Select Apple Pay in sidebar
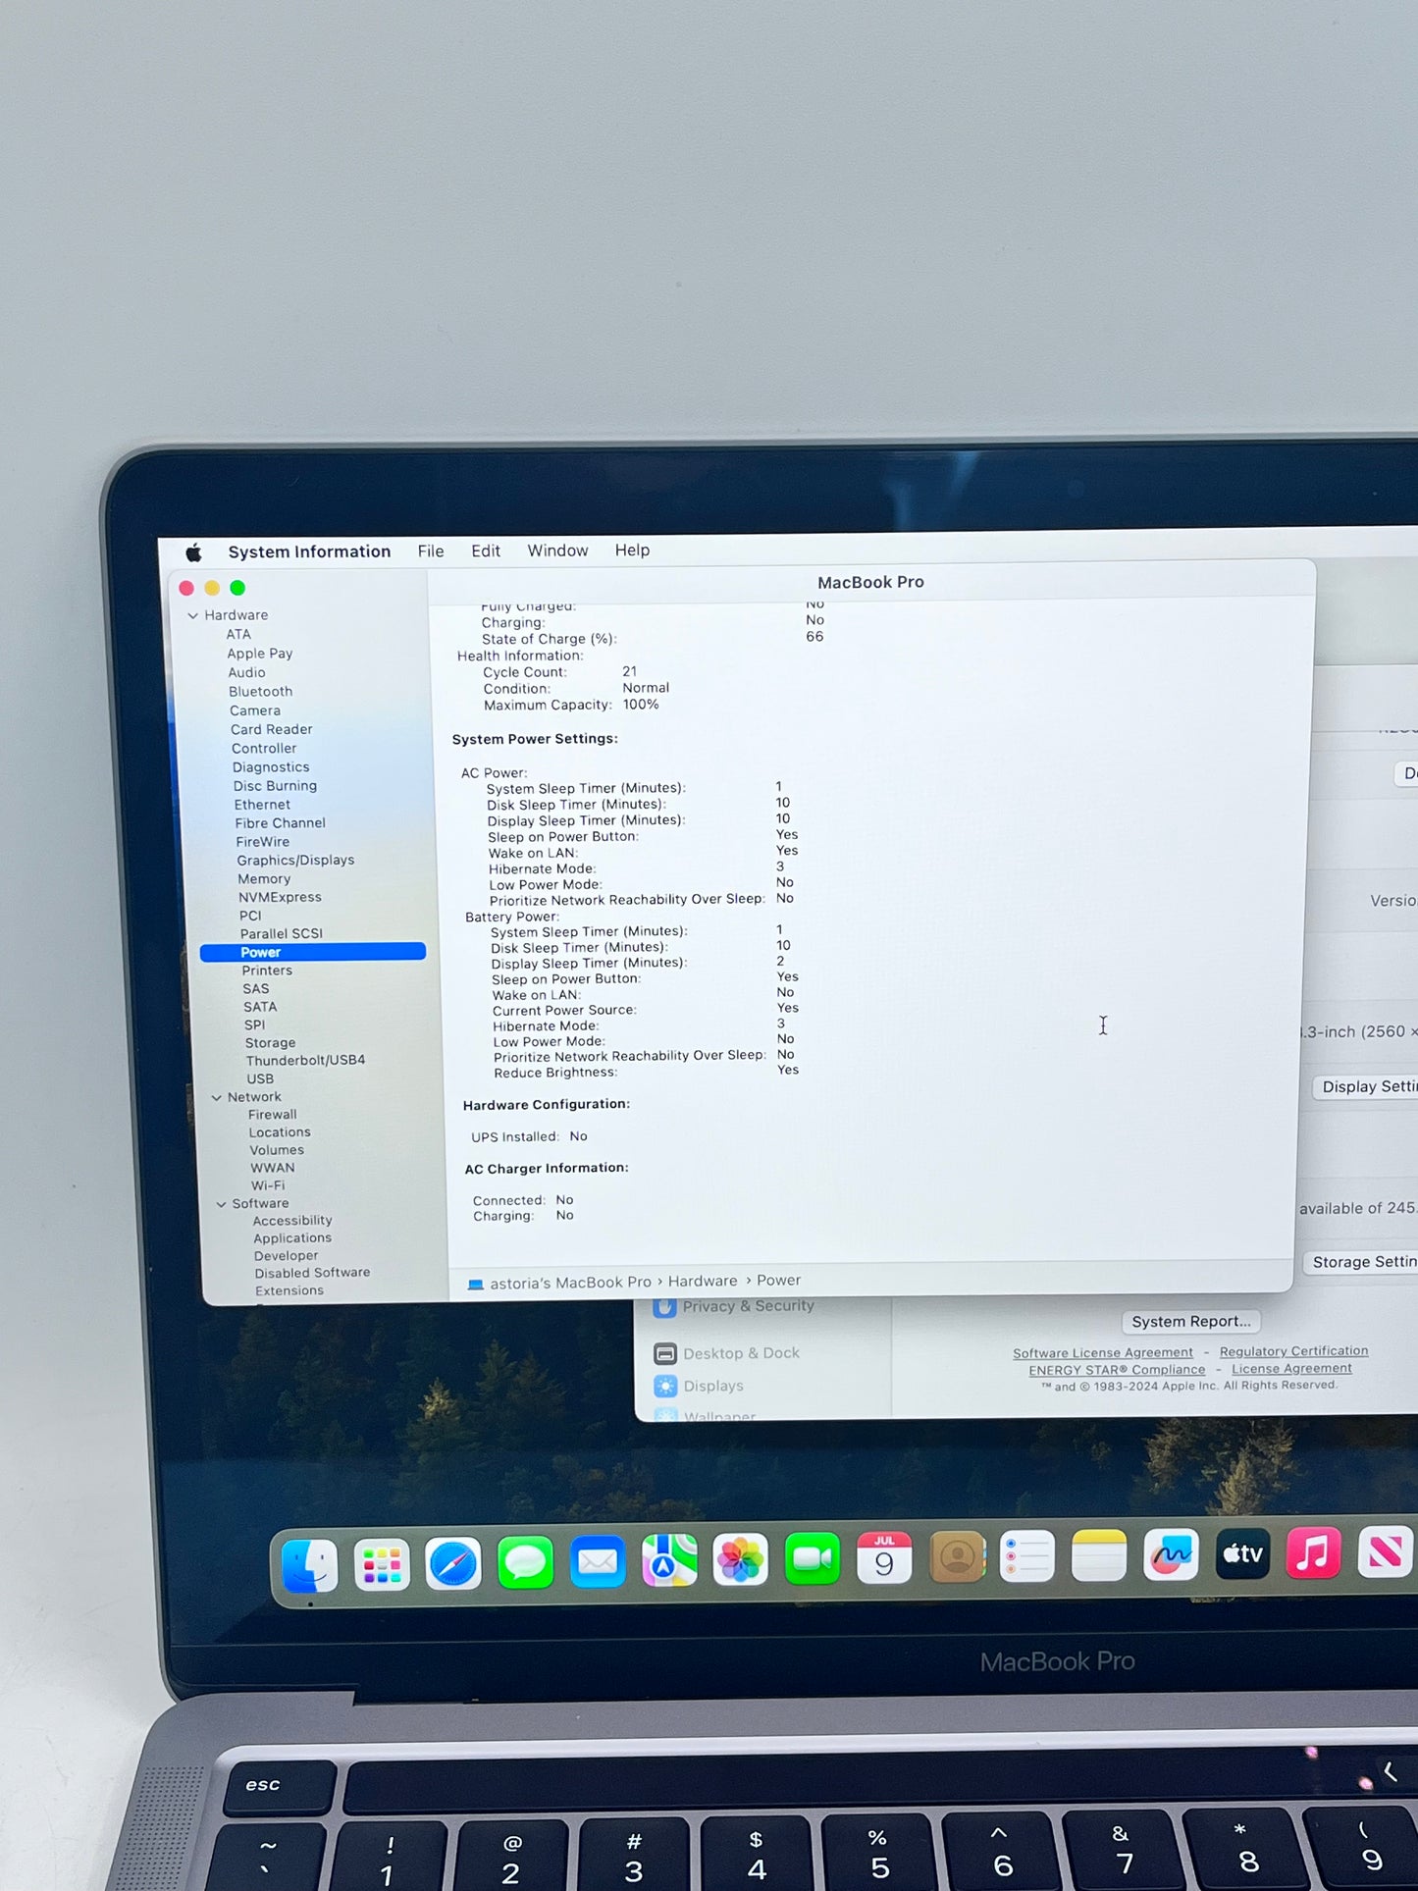The width and height of the screenshot is (1418, 1891). pyautogui.click(x=260, y=654)
